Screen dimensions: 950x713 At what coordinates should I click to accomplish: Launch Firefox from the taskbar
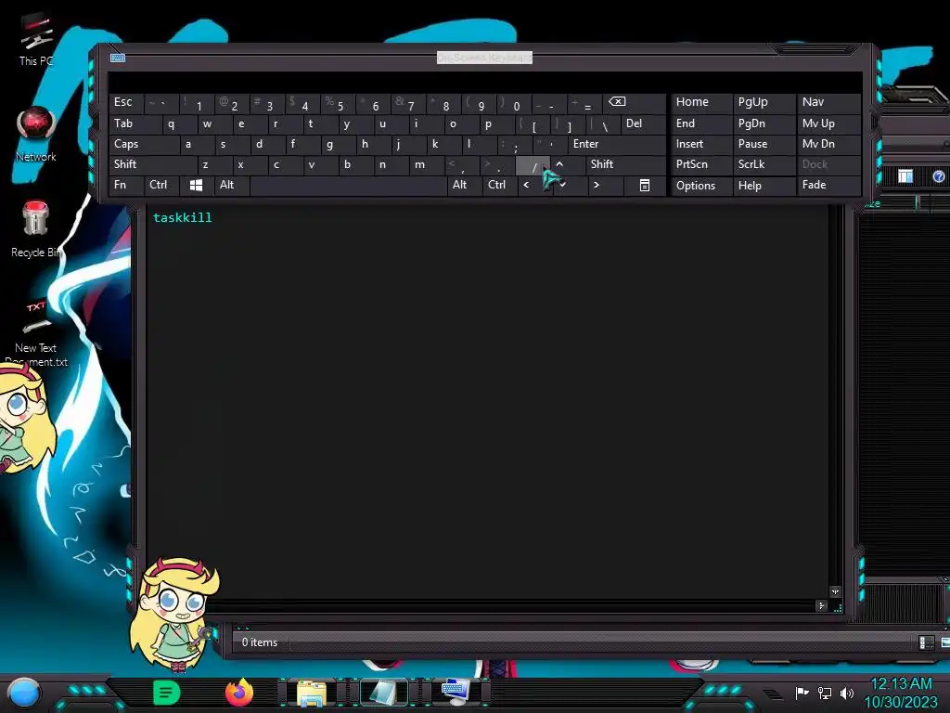pos(238,693)
